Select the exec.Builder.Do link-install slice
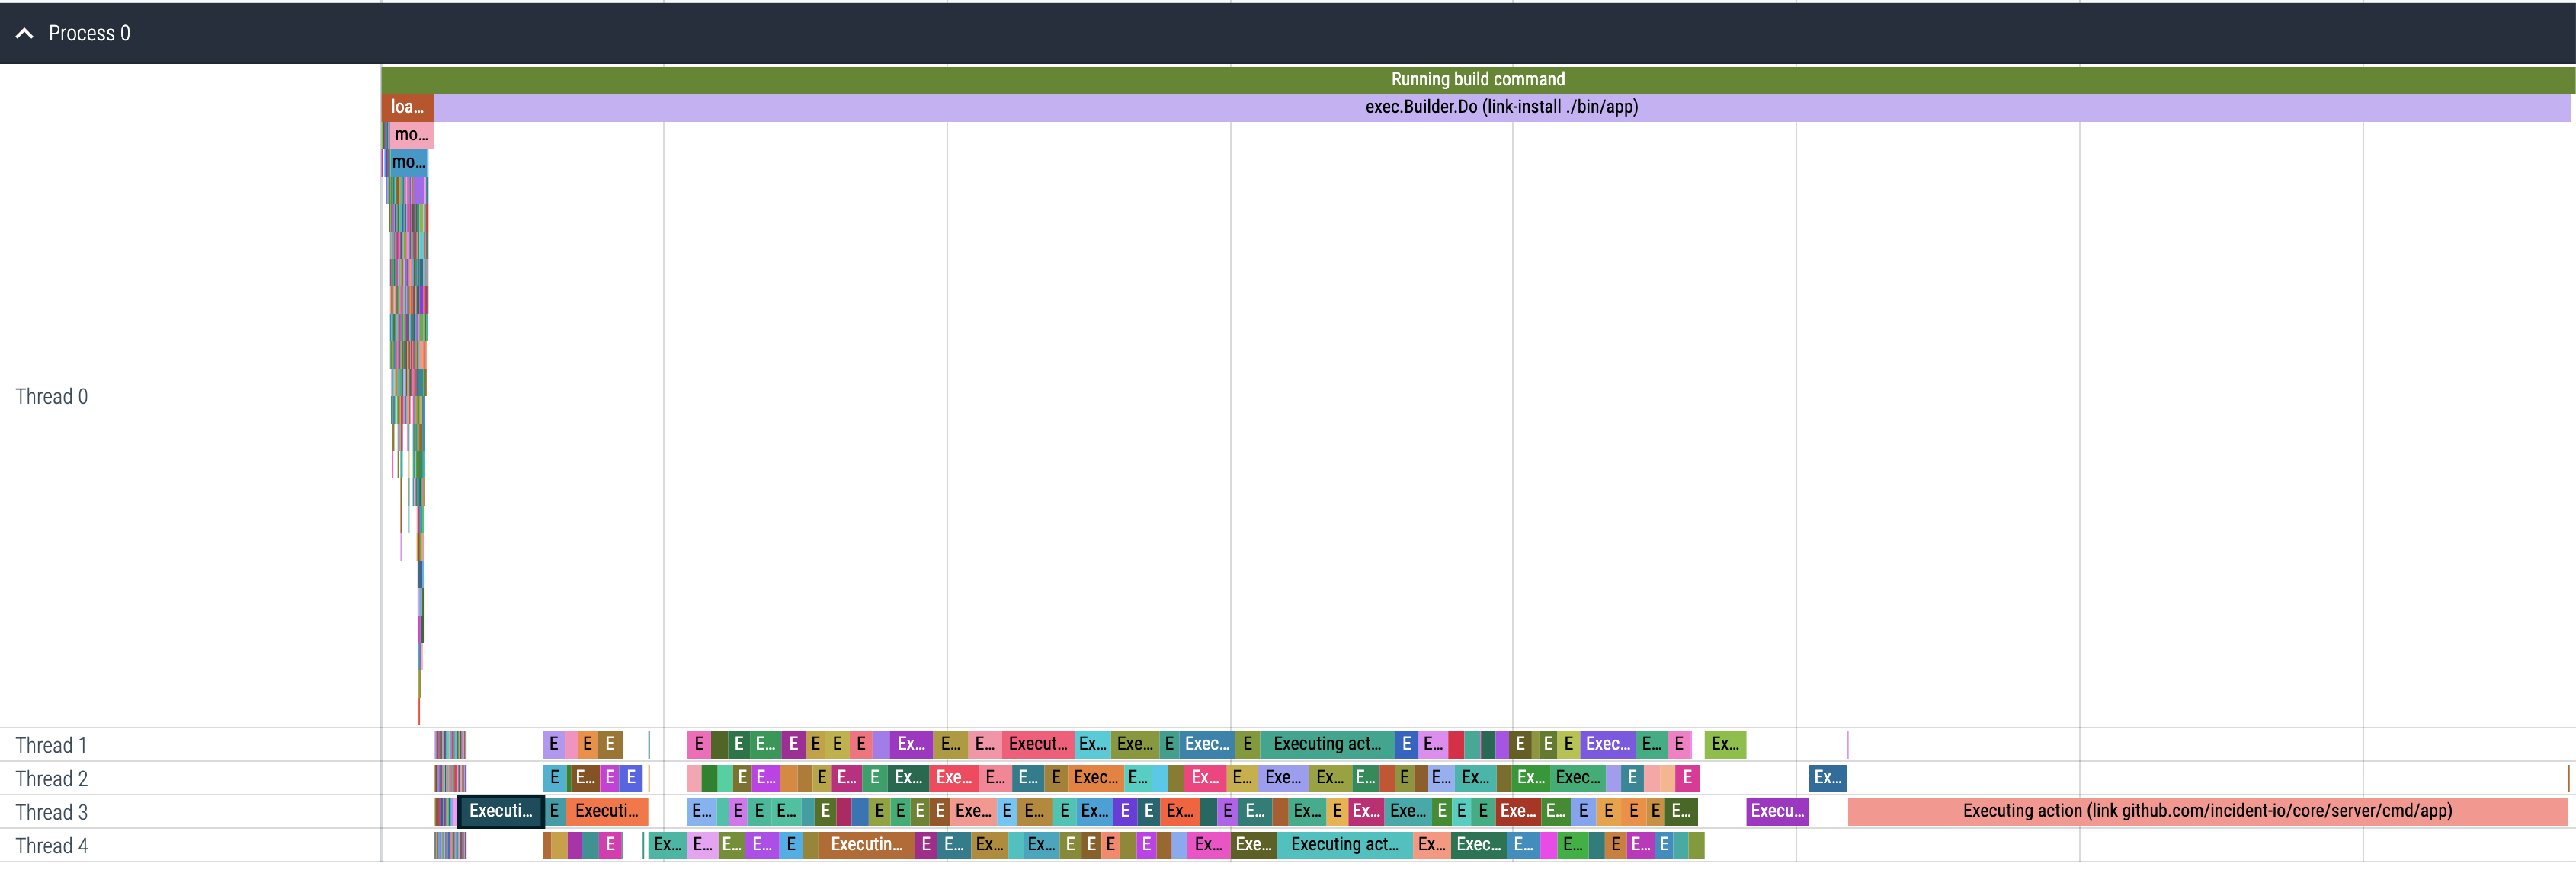Image resolution: width=2576 pixels, height=870 pixels. click(x=1502, y=107)
